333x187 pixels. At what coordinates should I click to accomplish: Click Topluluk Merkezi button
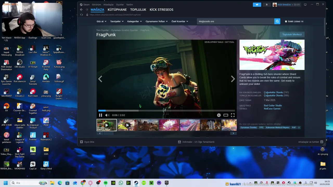pyautogui.click(x=292, y=34)
